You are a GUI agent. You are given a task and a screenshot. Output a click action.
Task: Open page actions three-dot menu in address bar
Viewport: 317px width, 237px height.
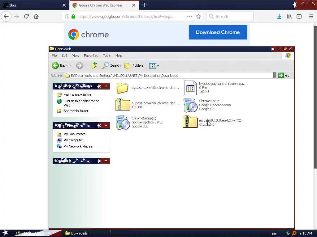click(190, 16)
